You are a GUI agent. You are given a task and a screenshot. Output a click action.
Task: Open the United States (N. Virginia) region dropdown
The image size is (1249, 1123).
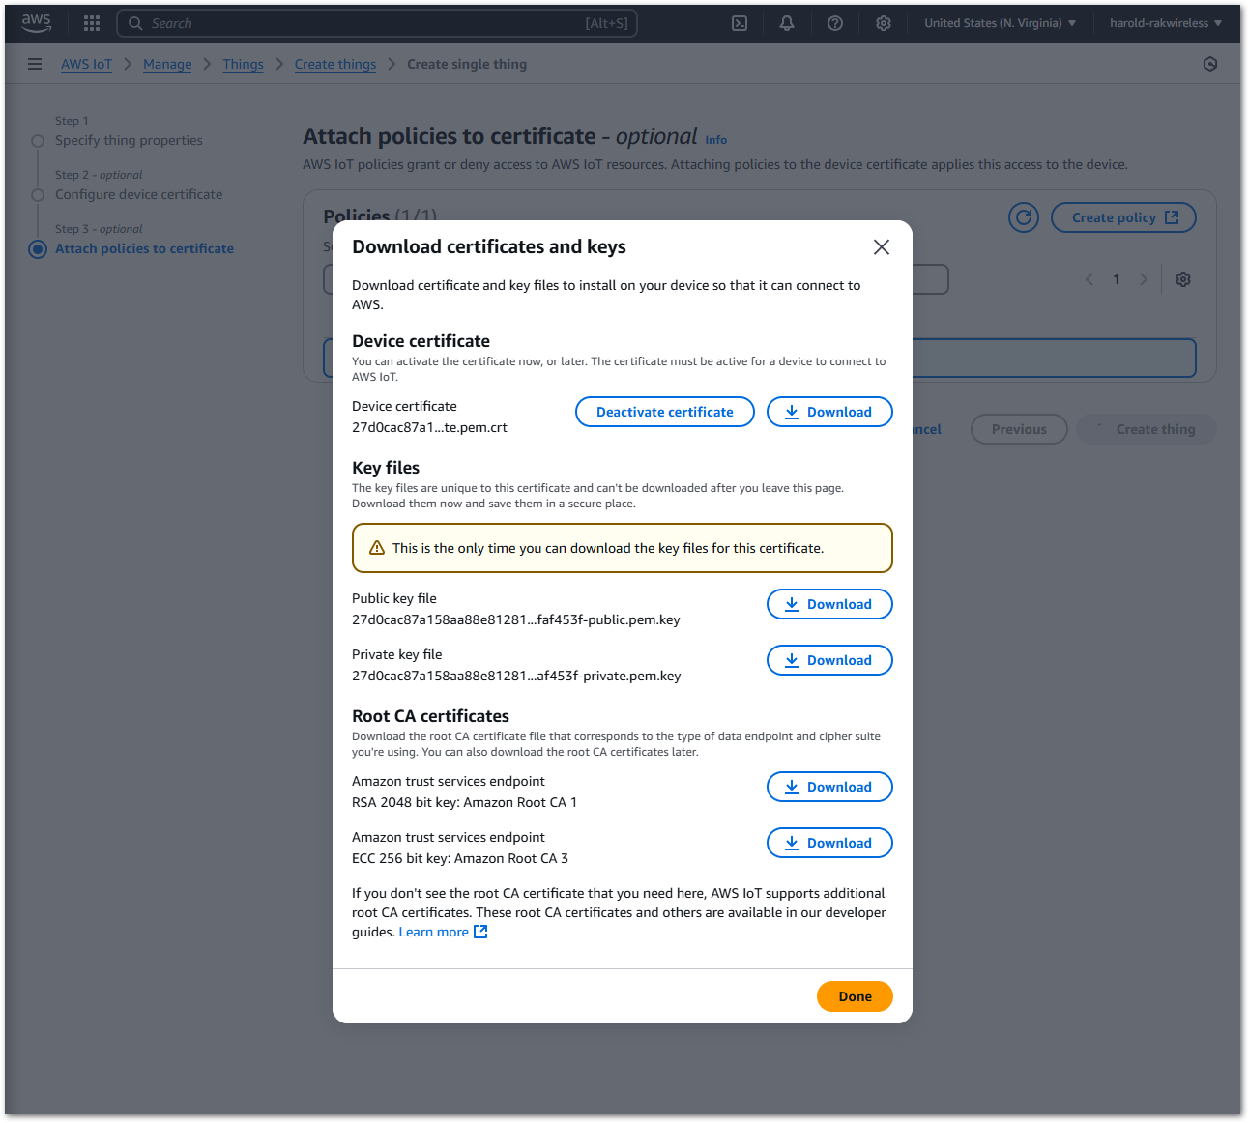tap(1000, 22)
